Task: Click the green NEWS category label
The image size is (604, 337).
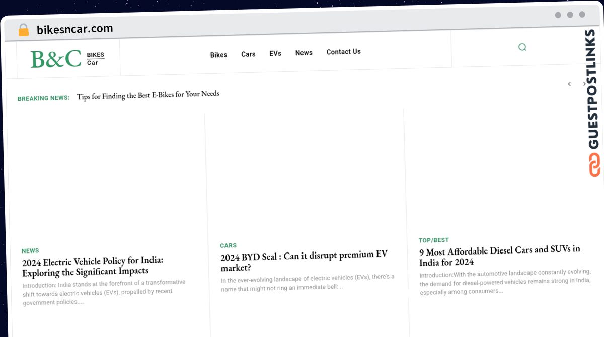Action: pyautogui.click(x=30, y=250)
